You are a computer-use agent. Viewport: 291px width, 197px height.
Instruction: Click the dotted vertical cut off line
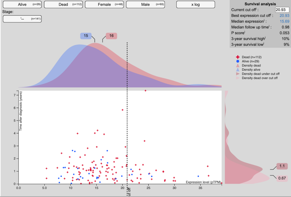[127, 113]
